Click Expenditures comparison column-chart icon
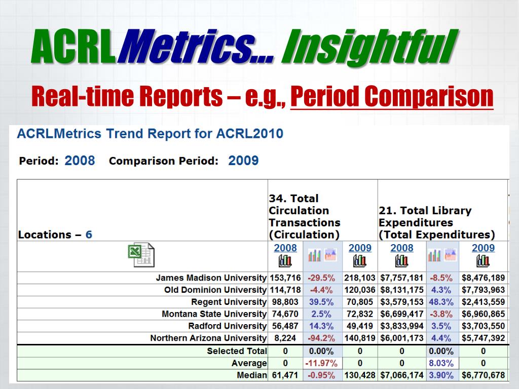 434,255
